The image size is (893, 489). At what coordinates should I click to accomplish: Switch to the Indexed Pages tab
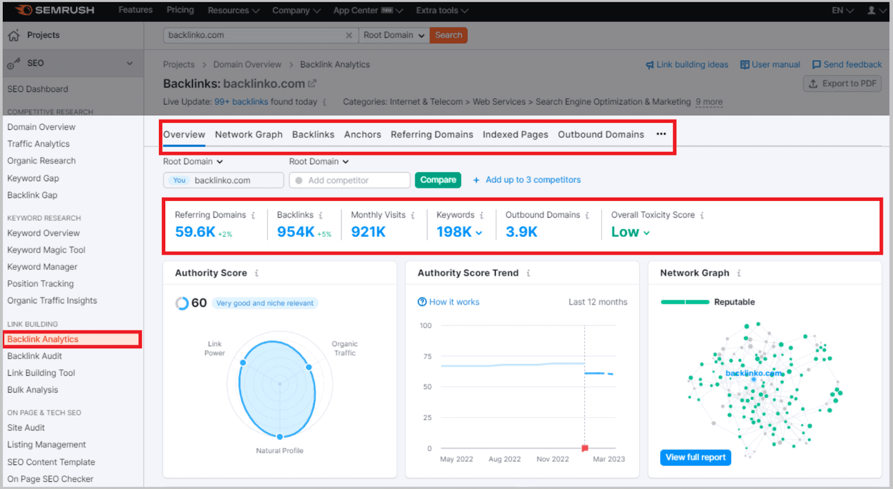pos(516,134)
